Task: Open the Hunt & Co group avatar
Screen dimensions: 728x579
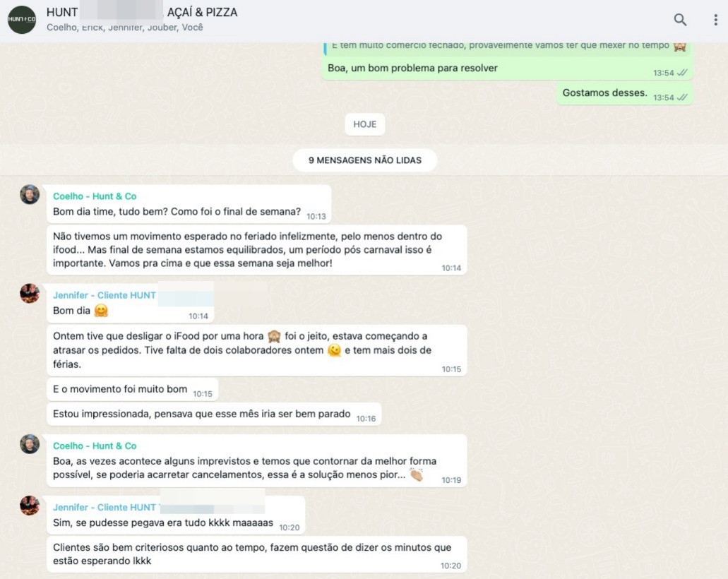Action: point(22,20)
